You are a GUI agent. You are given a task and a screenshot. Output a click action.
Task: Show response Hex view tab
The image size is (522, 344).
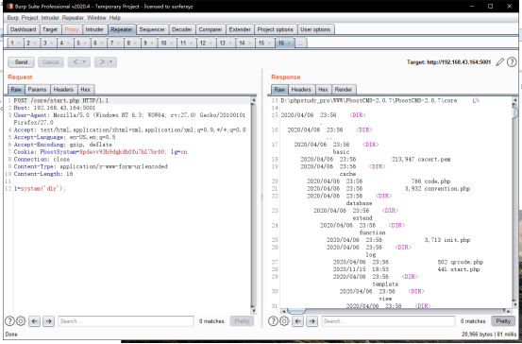323,90
